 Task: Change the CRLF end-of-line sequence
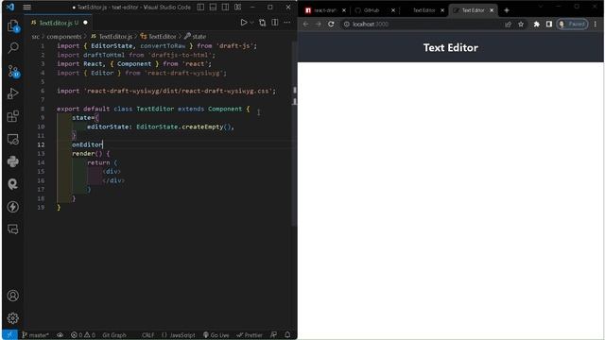(147, 335)
